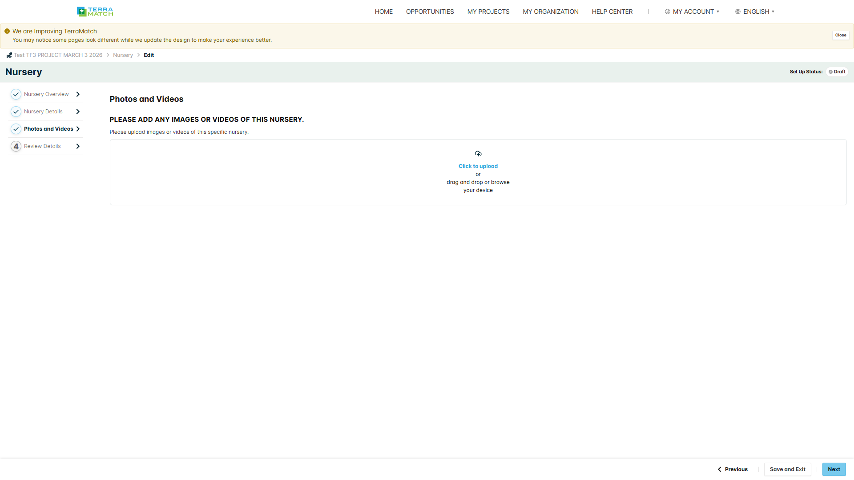Screen dimensions: 854x480
Task: Go to My Projects
Action: [x=488, y=12]
